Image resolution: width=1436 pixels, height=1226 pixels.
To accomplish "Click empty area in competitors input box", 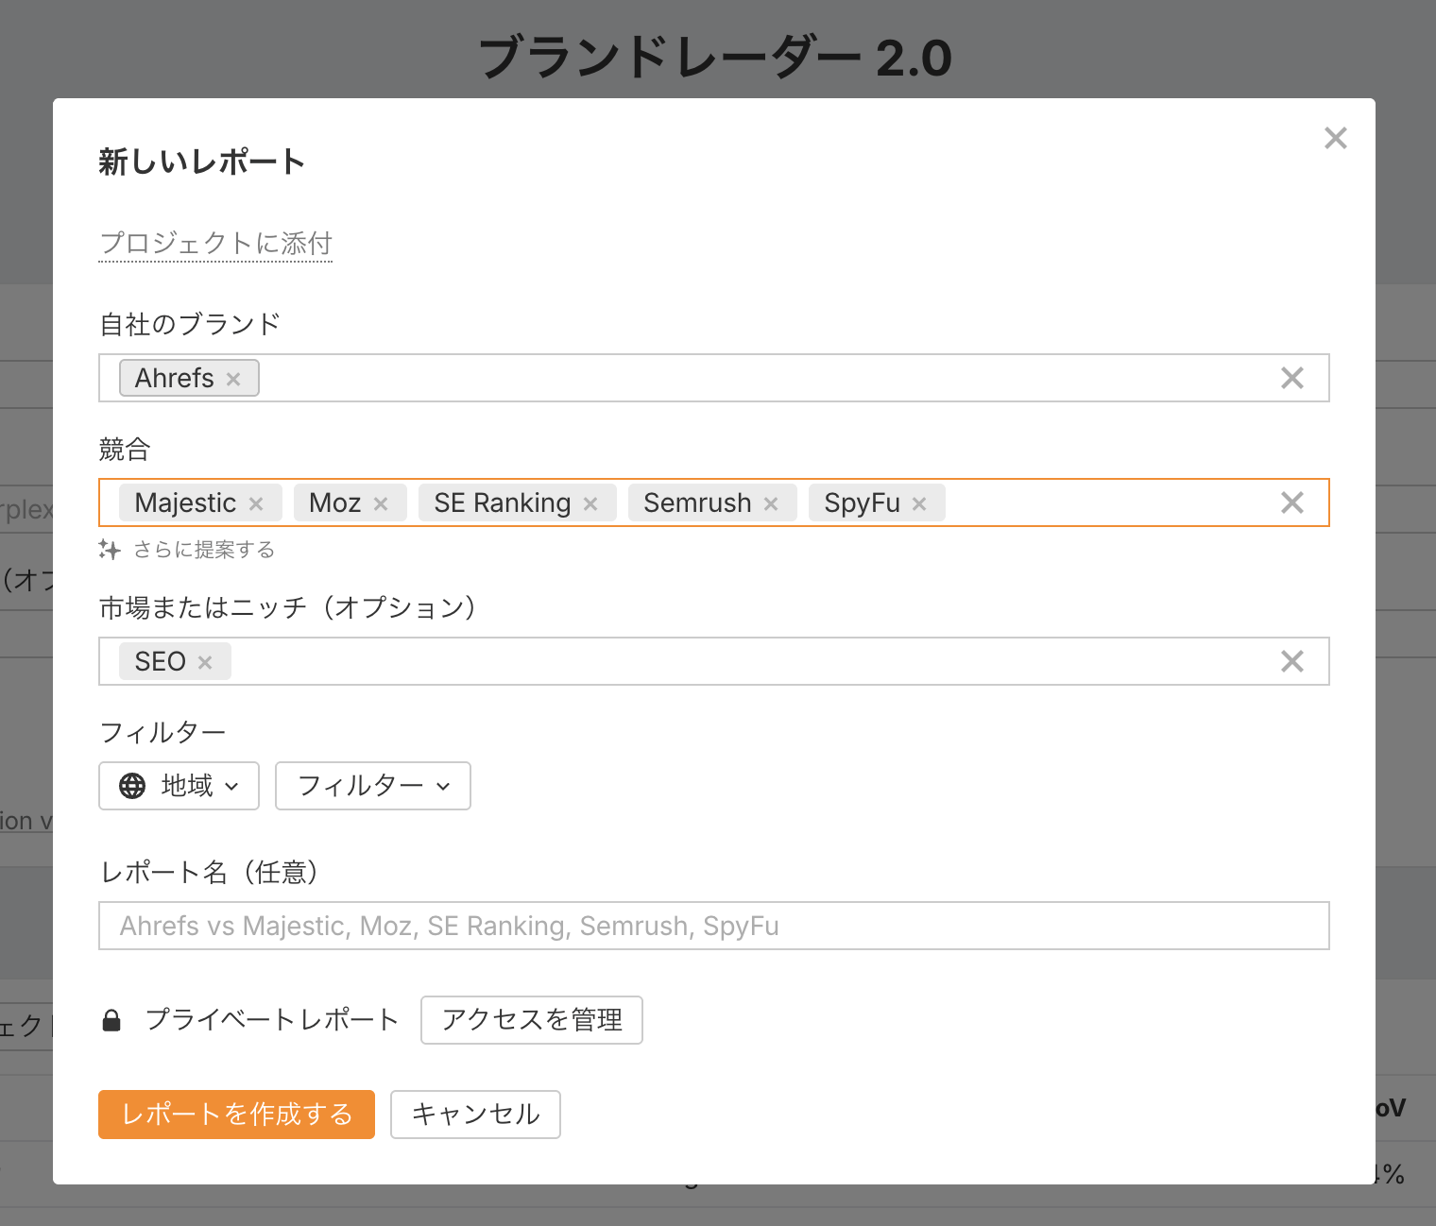I will pyautogui.click(x=1105, y=502).
